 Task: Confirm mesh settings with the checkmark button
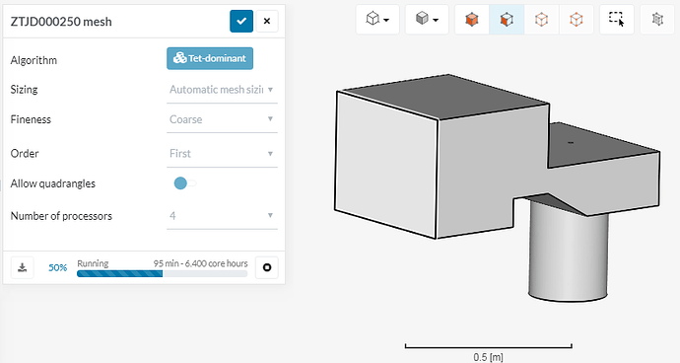241,21
